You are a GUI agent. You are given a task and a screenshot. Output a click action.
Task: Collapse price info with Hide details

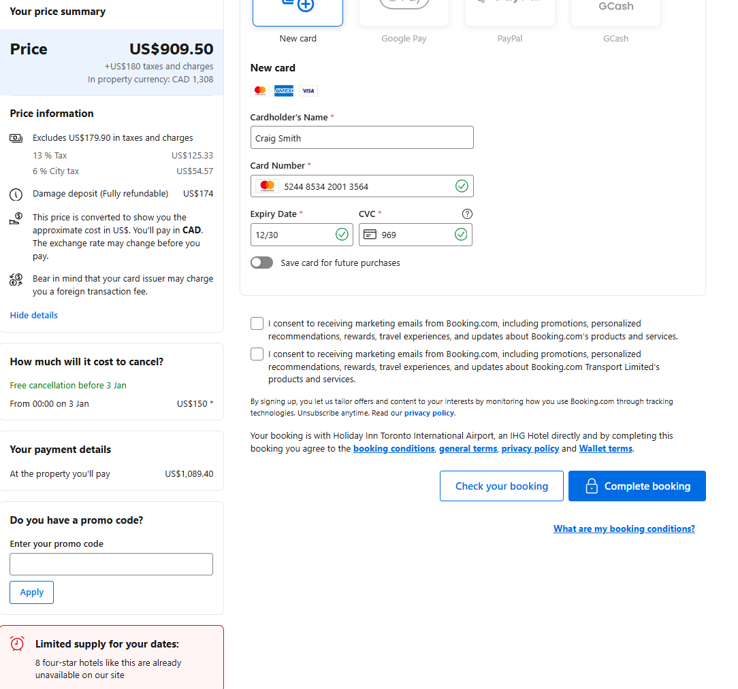pos(34,315)
